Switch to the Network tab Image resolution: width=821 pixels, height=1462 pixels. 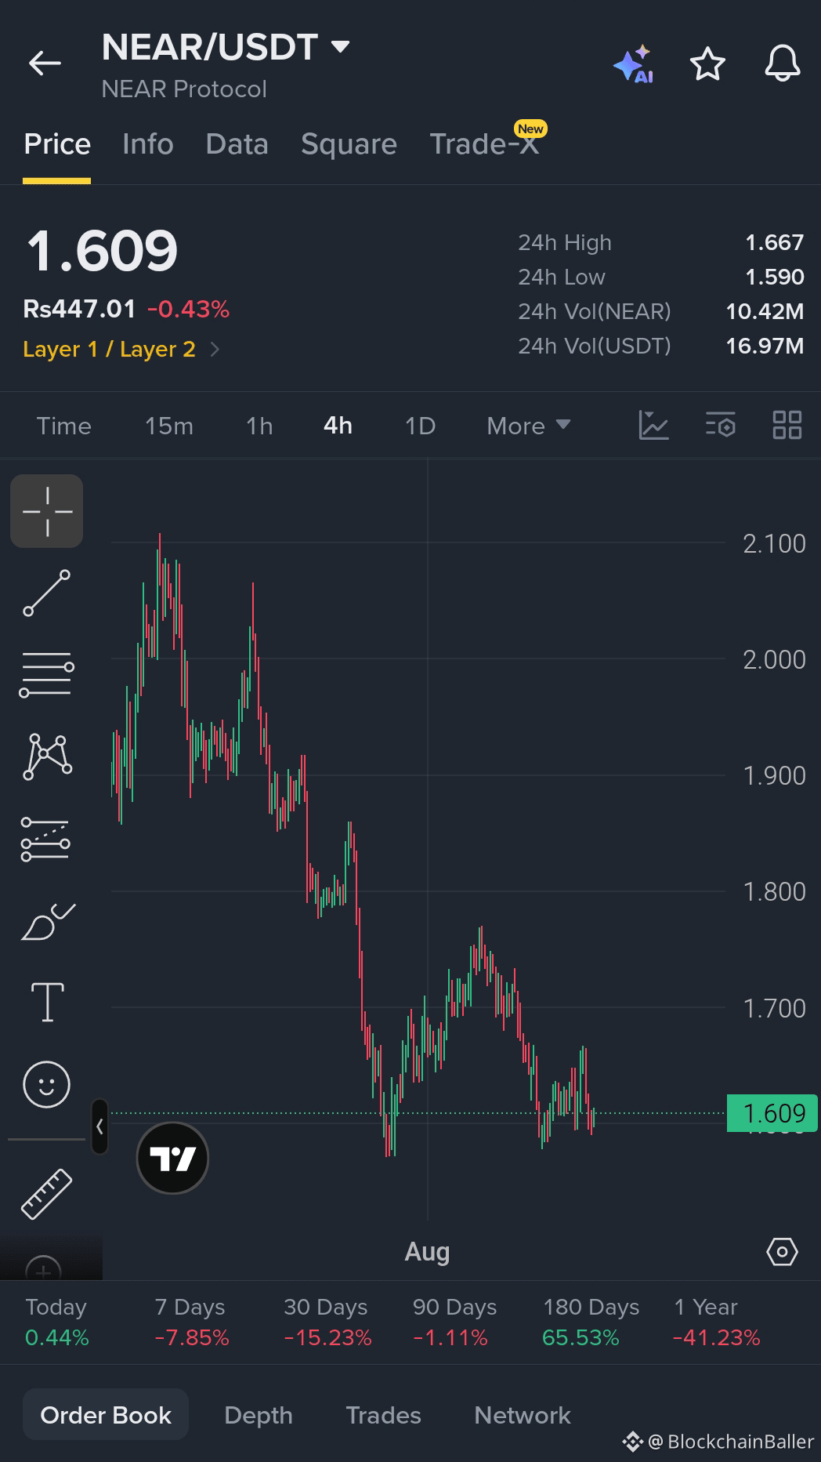[523, 1415]
